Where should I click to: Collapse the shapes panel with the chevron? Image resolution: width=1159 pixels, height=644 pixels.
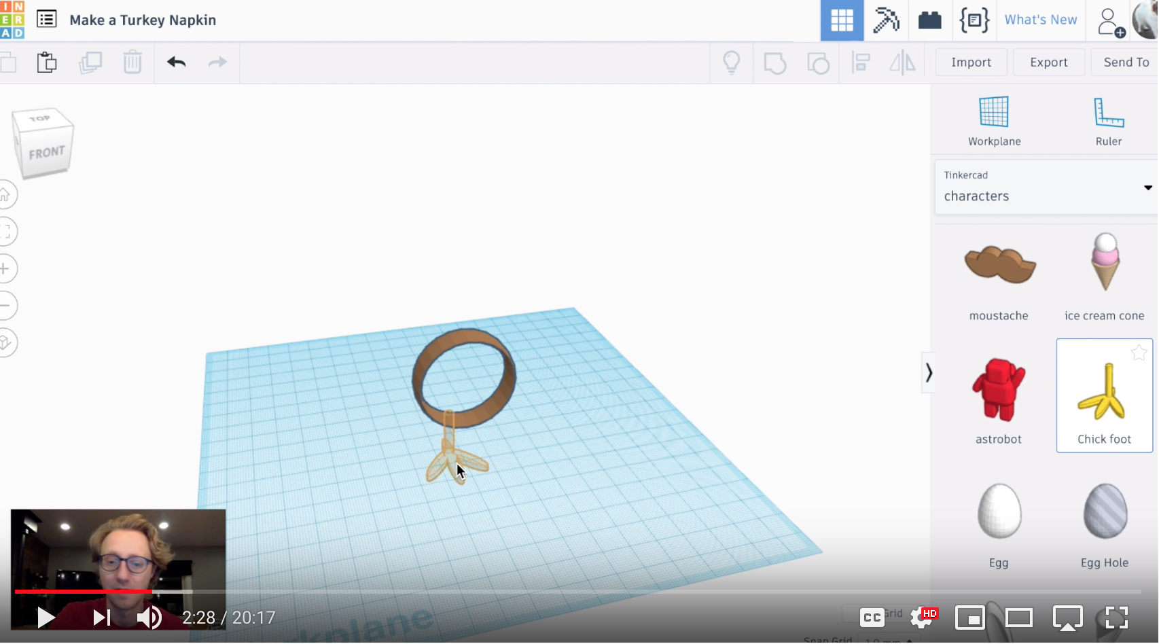click(x=929, y=373)
